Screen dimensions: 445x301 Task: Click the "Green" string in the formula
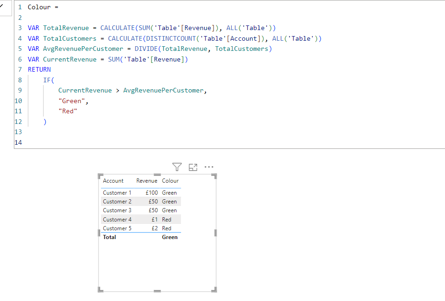tap(71, 101)
